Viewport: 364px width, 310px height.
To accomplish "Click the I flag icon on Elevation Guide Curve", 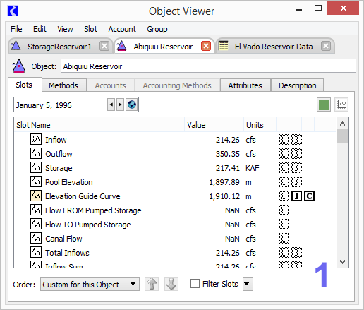I will tap(296, 196).
